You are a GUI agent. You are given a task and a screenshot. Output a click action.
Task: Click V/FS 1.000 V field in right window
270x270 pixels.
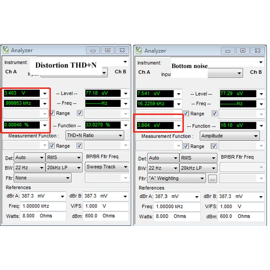241,207
